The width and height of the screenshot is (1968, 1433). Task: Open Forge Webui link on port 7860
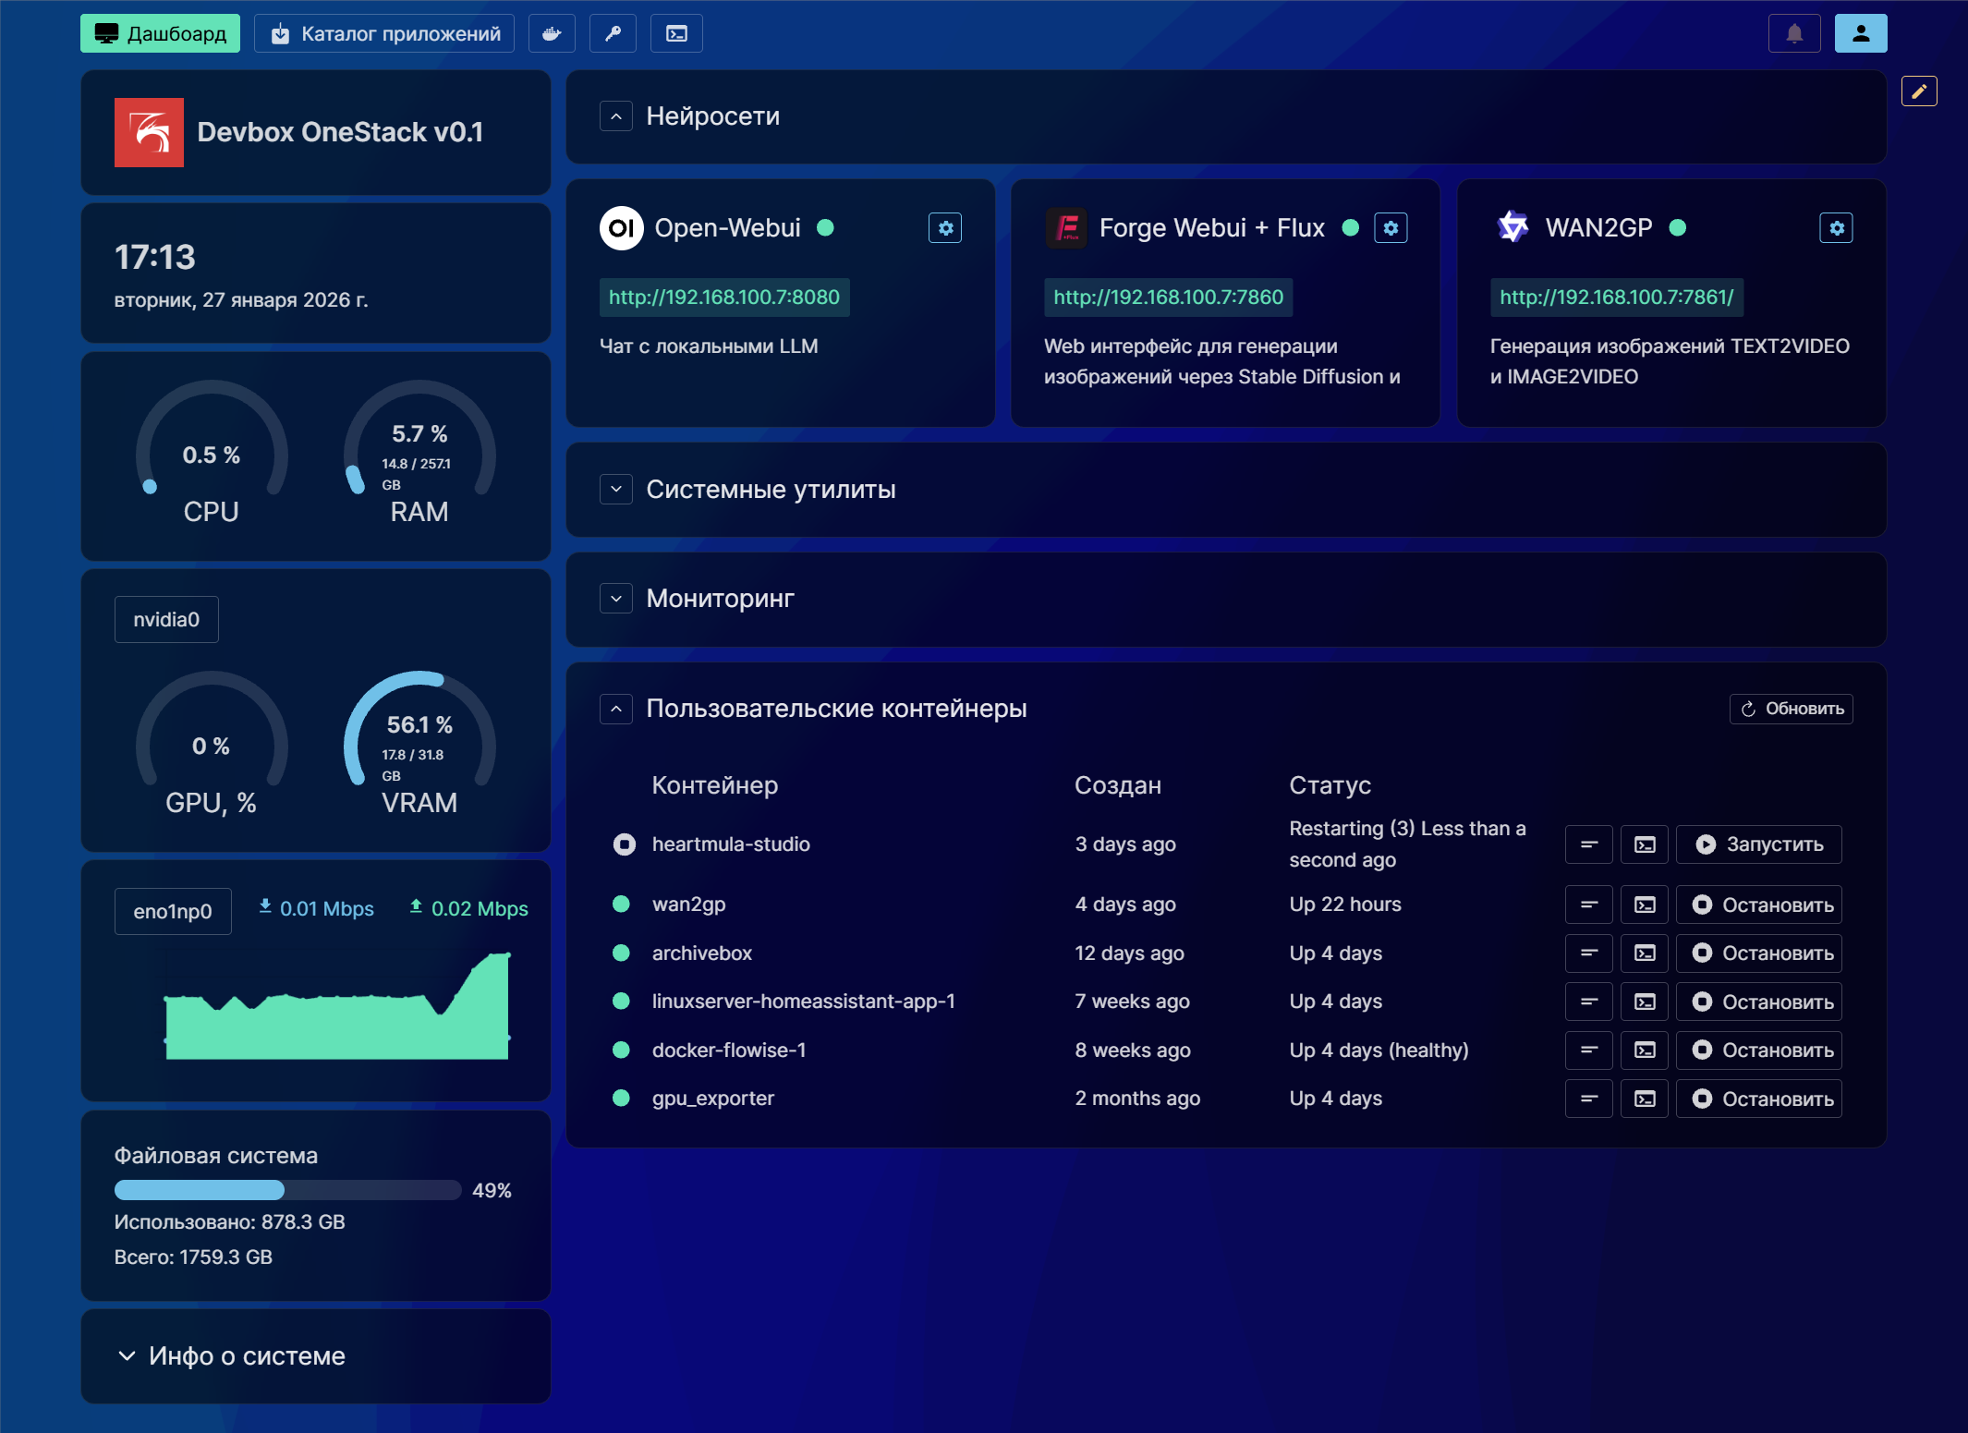(1168, 298)
